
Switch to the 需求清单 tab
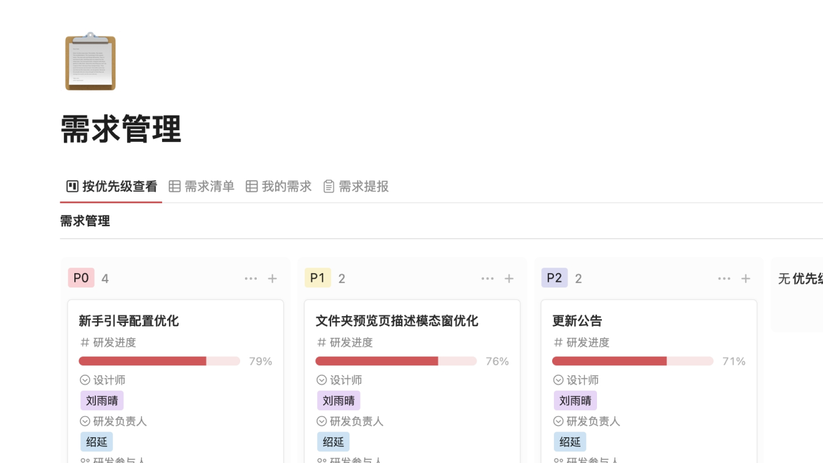[202, 187]
